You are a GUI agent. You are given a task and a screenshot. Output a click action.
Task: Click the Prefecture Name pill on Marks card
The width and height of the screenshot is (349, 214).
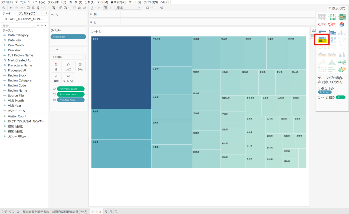71,100
